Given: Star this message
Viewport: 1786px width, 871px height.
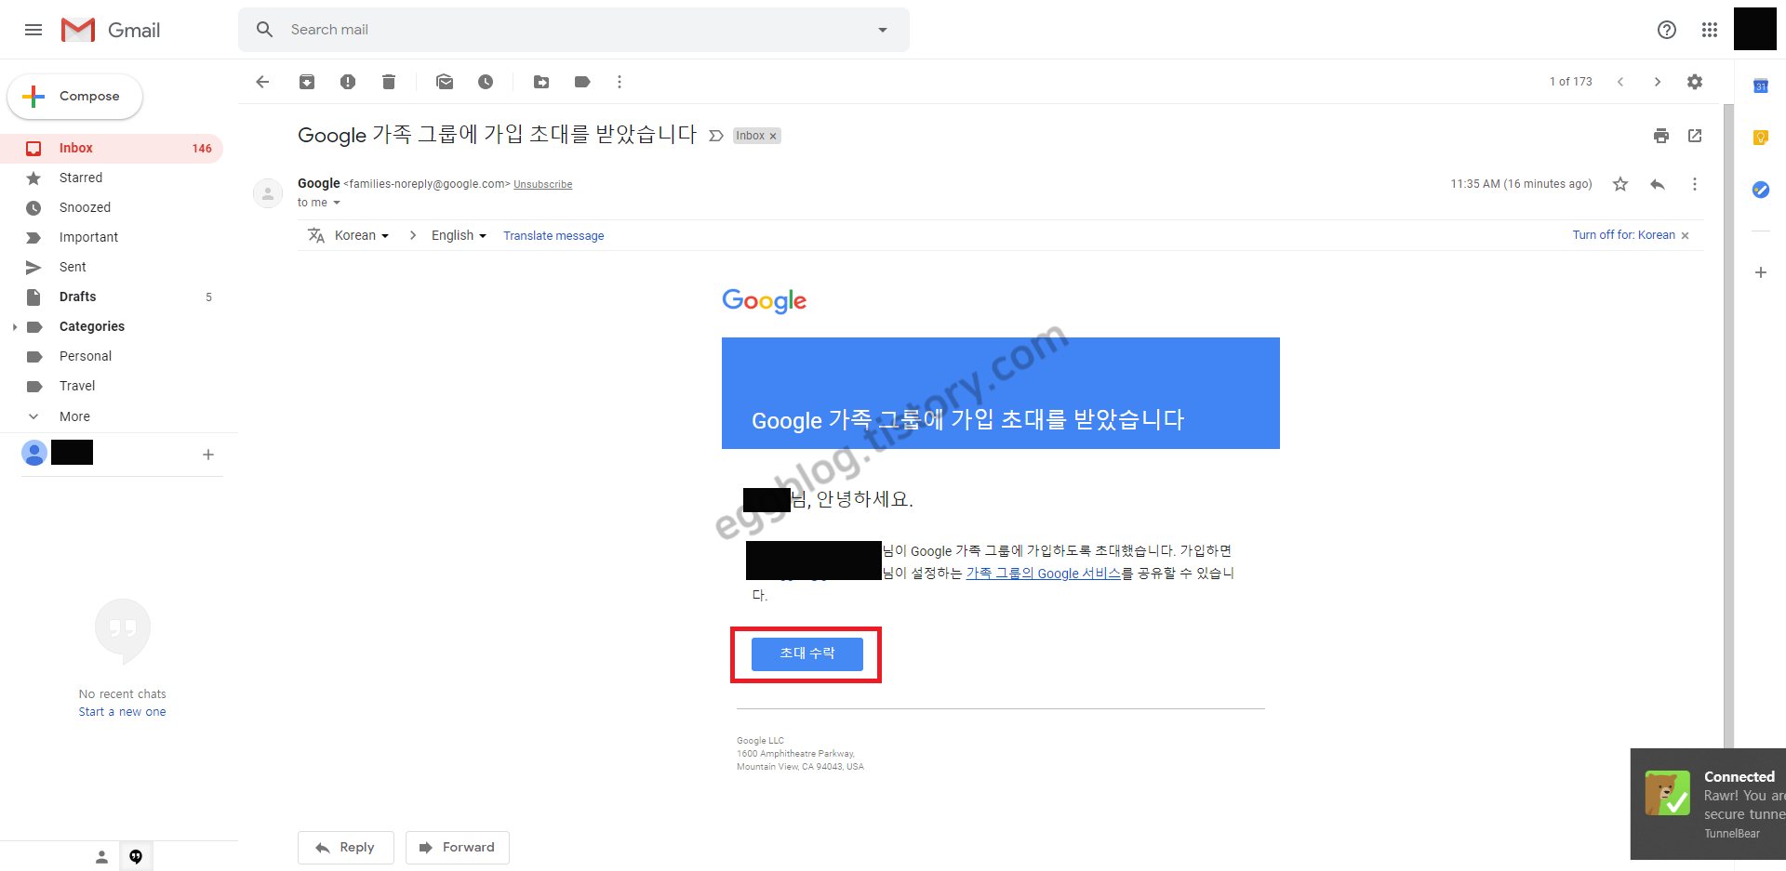Looking at the screenshot, I should pos(1620,184).
